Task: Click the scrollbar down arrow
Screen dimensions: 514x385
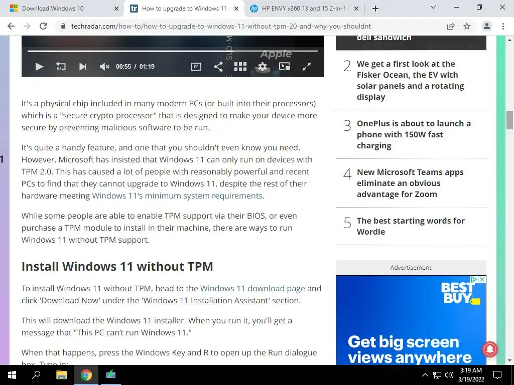Action: [510, 360]
